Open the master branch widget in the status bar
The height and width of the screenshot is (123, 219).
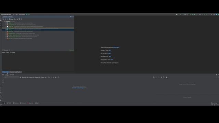[x=217, y=105]
